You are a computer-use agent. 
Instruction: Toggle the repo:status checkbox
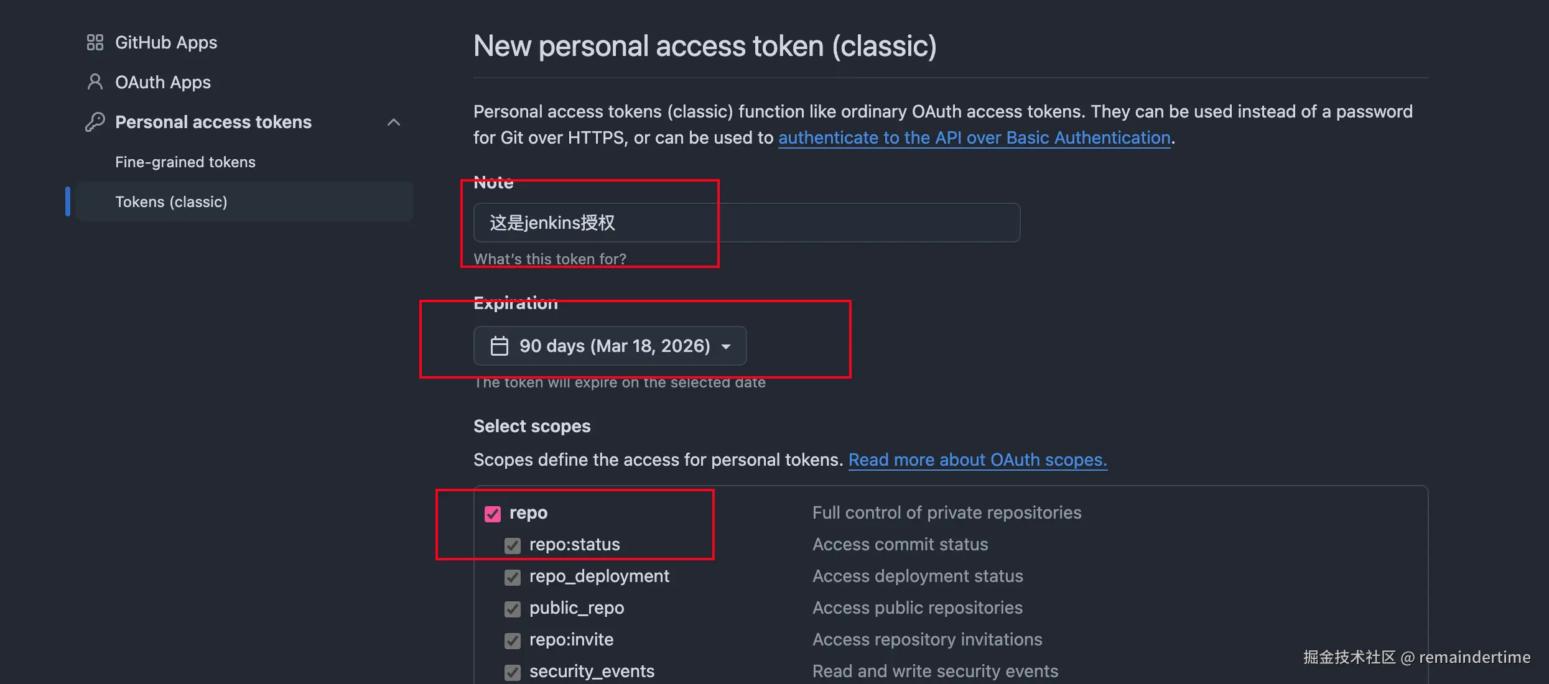(x=513, y=545)
